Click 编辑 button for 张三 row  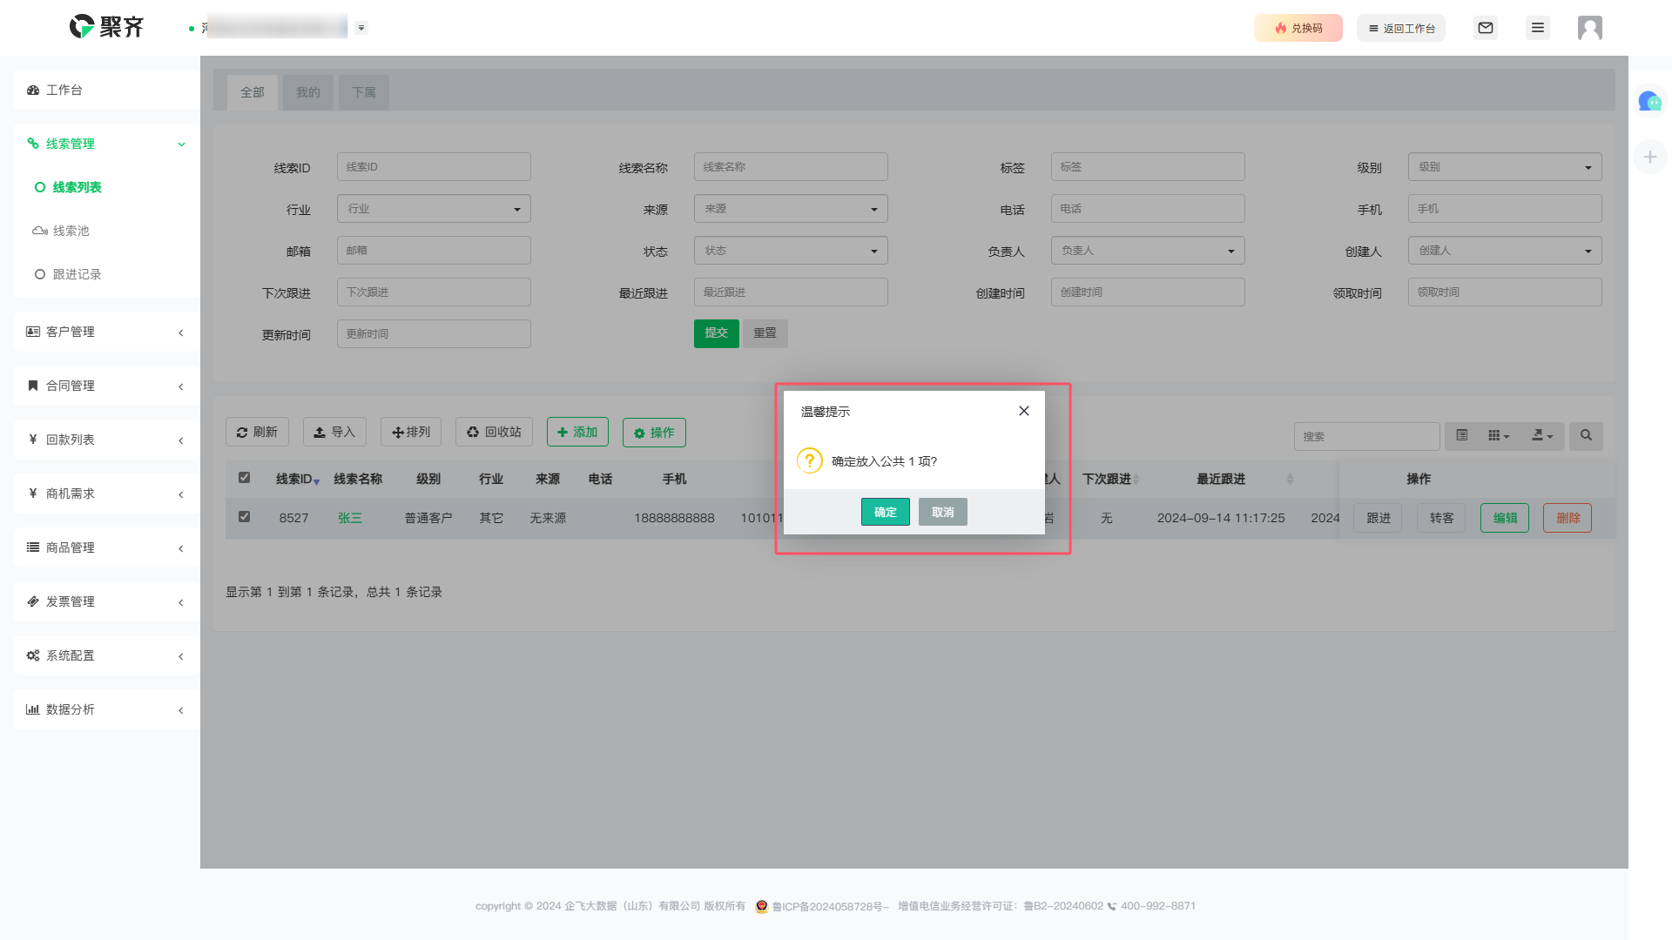point(1505,518)
